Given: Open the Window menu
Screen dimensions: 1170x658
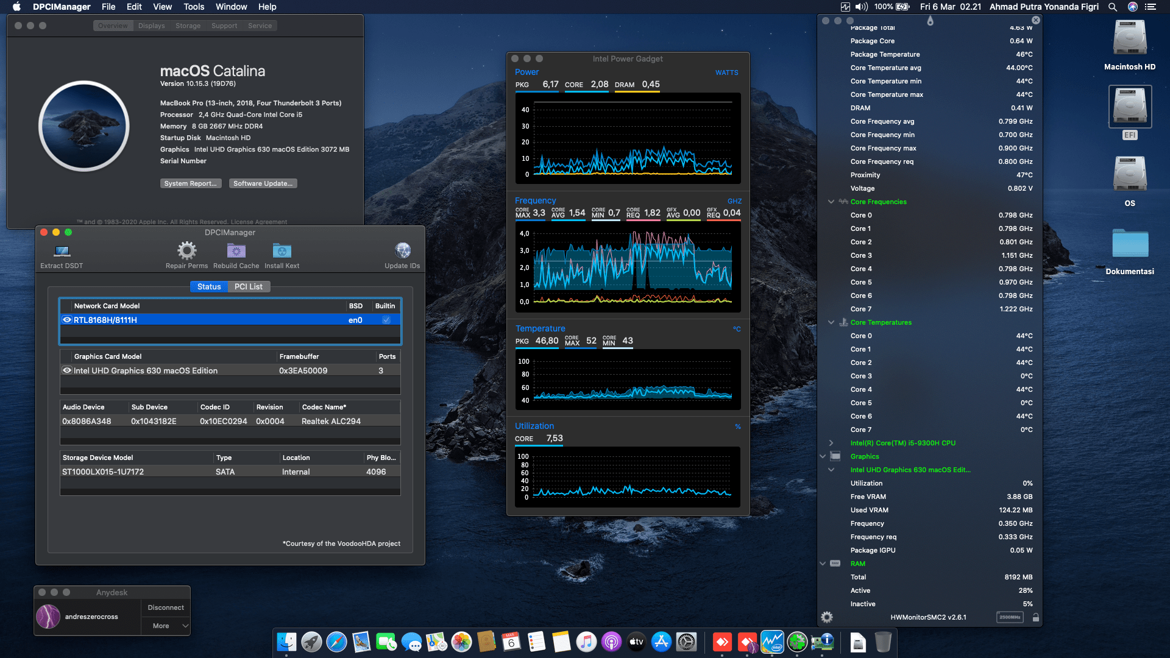Looking at the screenshot, I should click(231, 7).
